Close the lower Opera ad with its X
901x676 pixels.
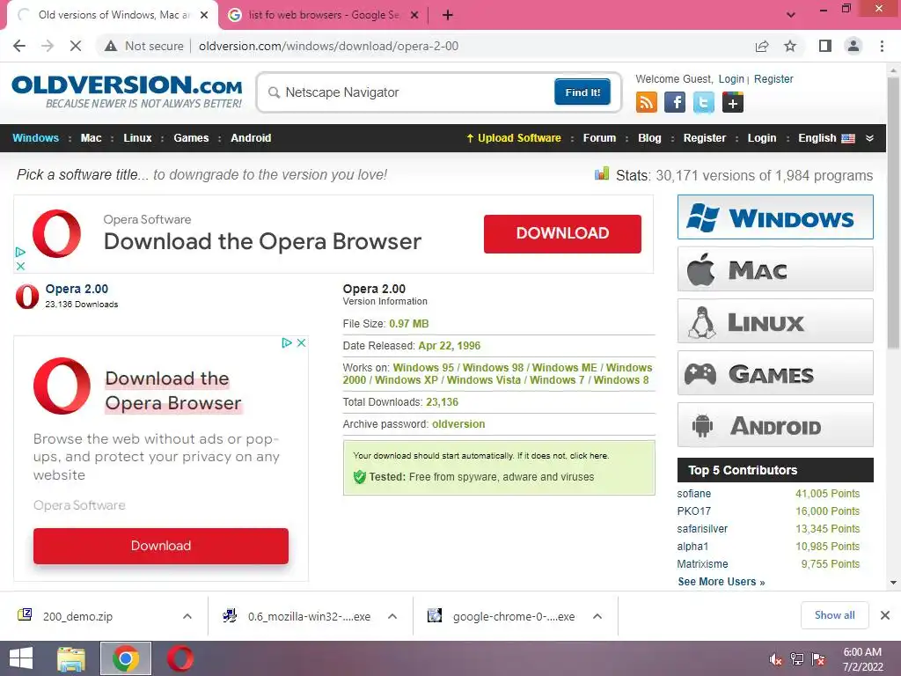point(301,342)
